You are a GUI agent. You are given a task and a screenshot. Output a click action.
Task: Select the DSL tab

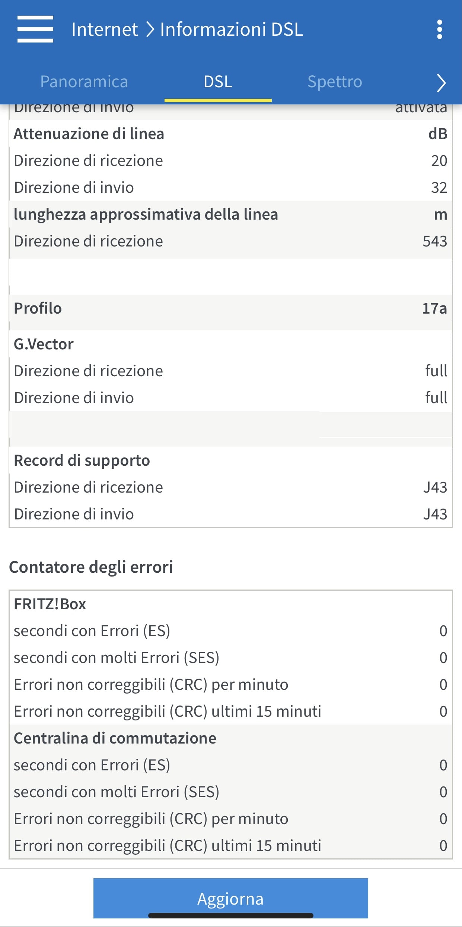218,82
